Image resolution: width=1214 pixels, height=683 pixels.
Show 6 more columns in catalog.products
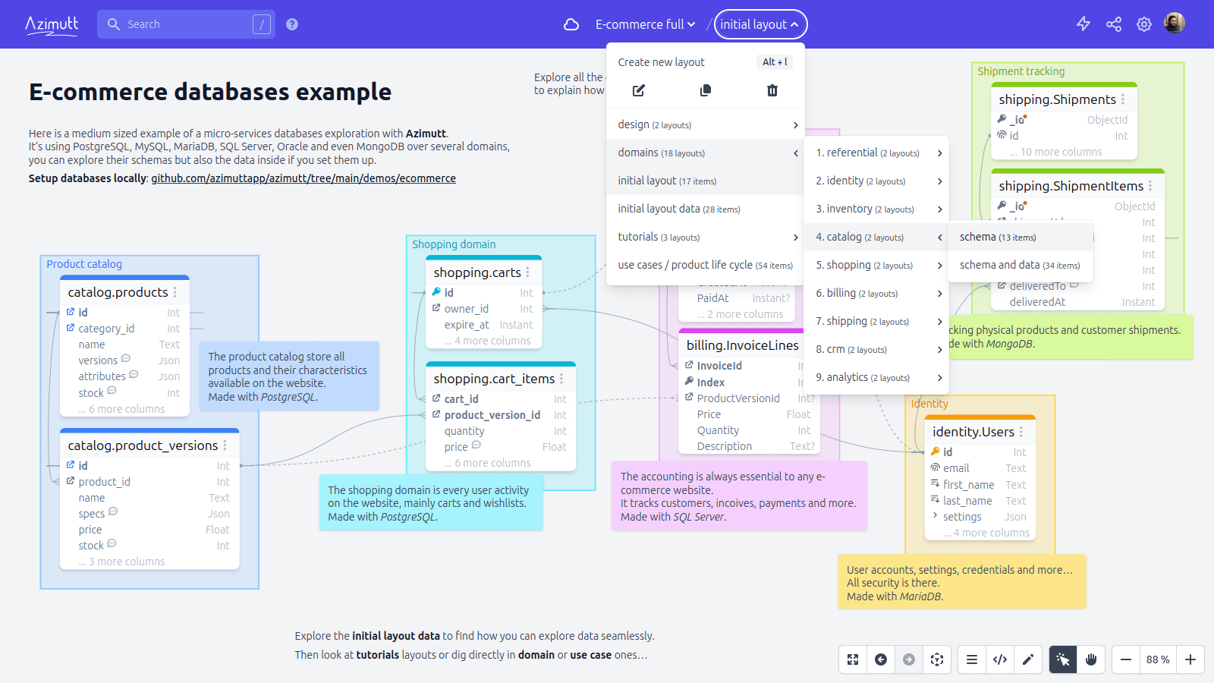121,409
